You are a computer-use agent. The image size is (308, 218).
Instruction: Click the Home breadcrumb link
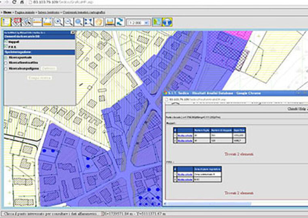pos(7,13)
